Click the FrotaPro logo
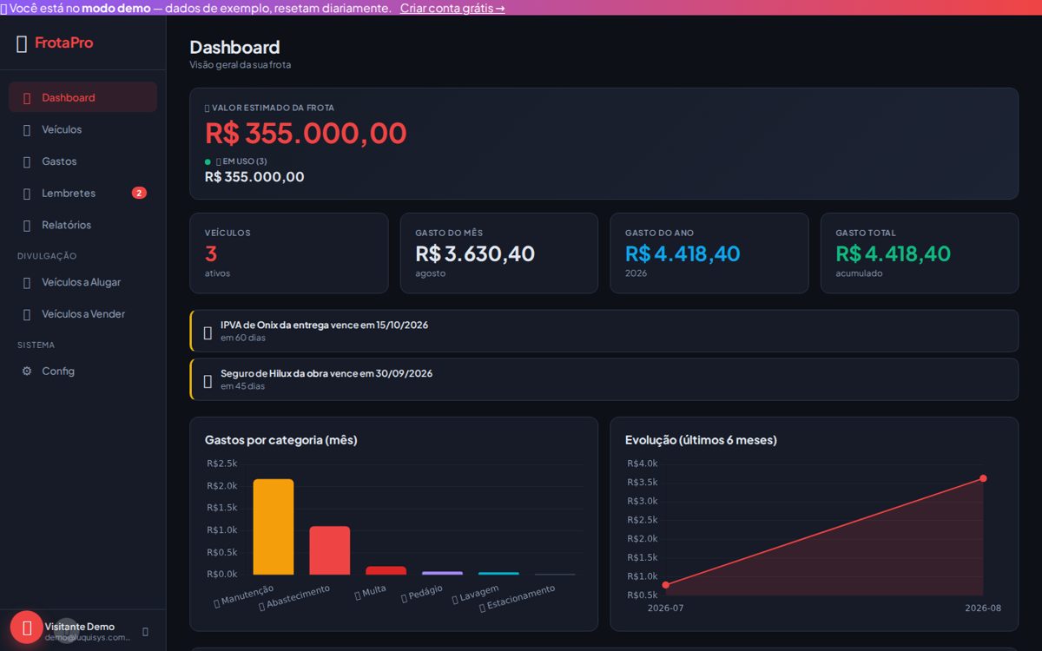 click(x=55, y=43)
